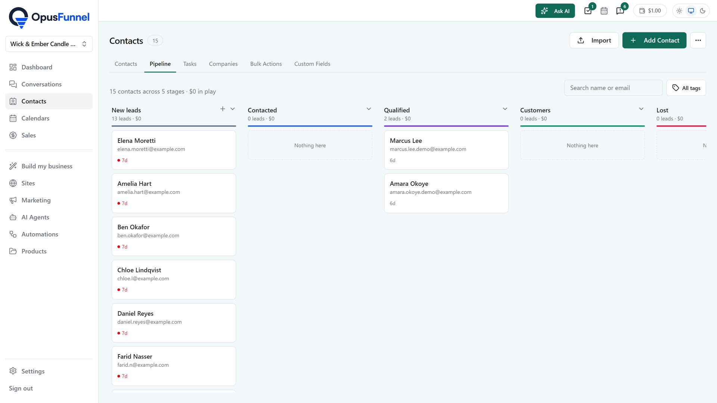This screenshot has height=403, width=717.
Task: Open the All tags filter
Action: [x=686, y=88]
